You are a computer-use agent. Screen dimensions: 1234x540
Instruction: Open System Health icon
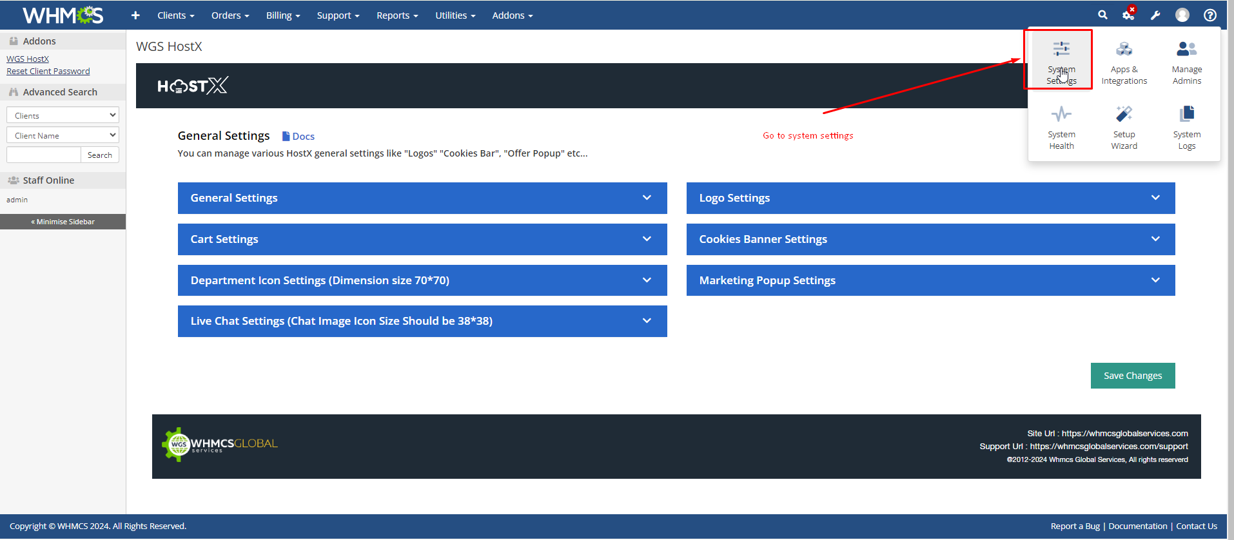coord(1061,128)
